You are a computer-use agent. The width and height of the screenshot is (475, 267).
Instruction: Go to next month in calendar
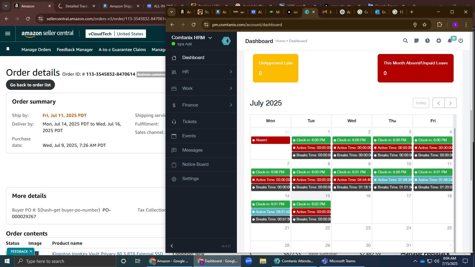coord(450,103)
